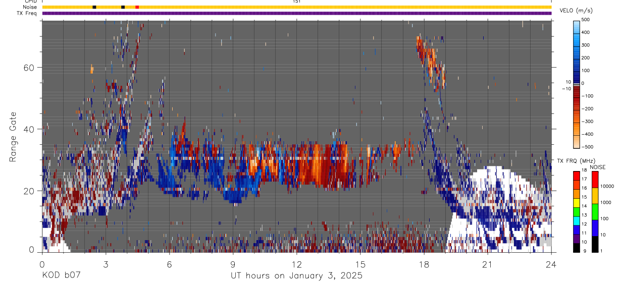This screenshot has width=620, height=286.
Task: Click the red segment in the Noise bar
Action: (x=137, y=7)
